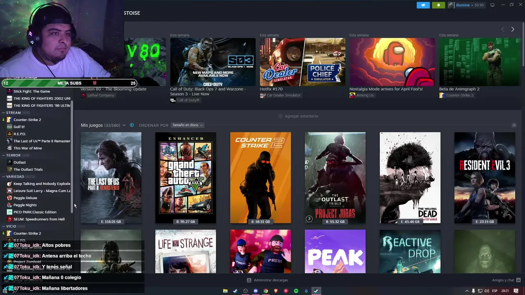Collapse the VARIEDAD category
This screenshot has height=295, width=525.
3,177
